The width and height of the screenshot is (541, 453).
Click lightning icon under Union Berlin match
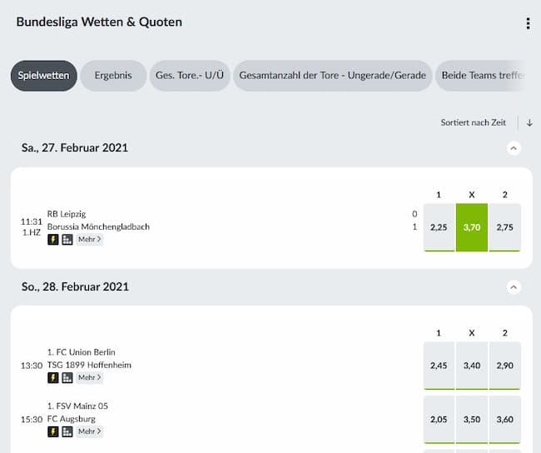pos(52,377)
